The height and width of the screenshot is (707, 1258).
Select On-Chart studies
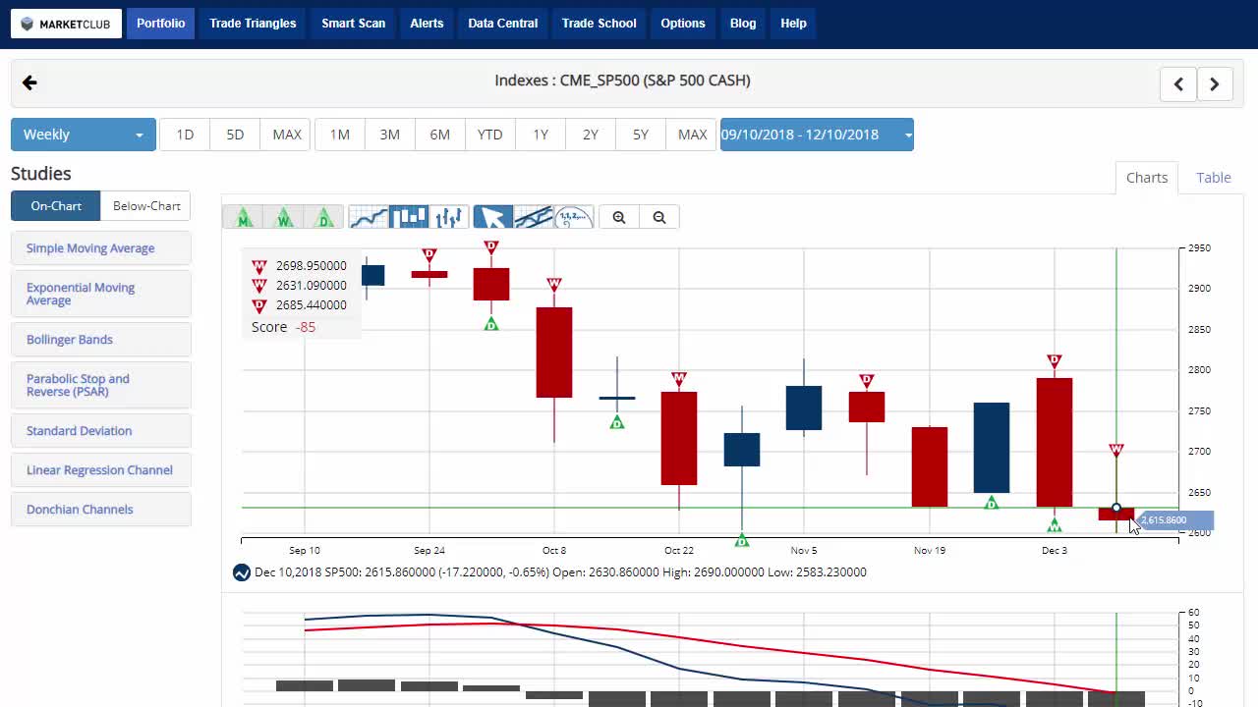point(56,206)
